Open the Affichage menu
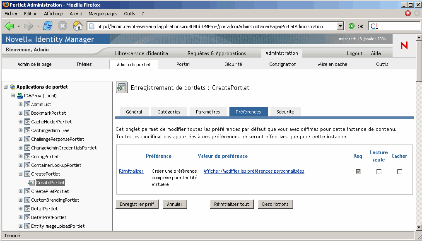 [53, 14]
